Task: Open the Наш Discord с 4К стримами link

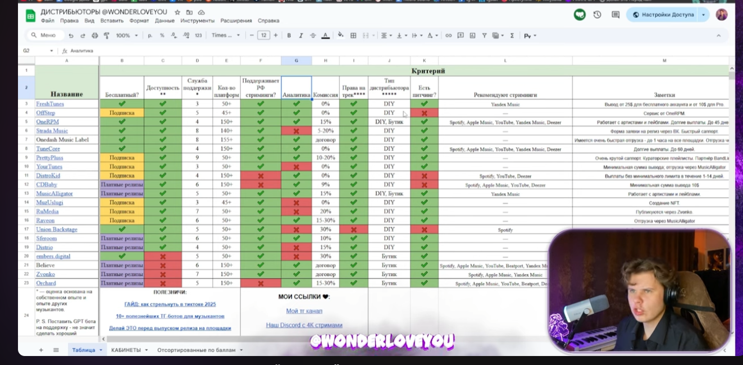Action: pyautogui.click(x=304, y=325)
